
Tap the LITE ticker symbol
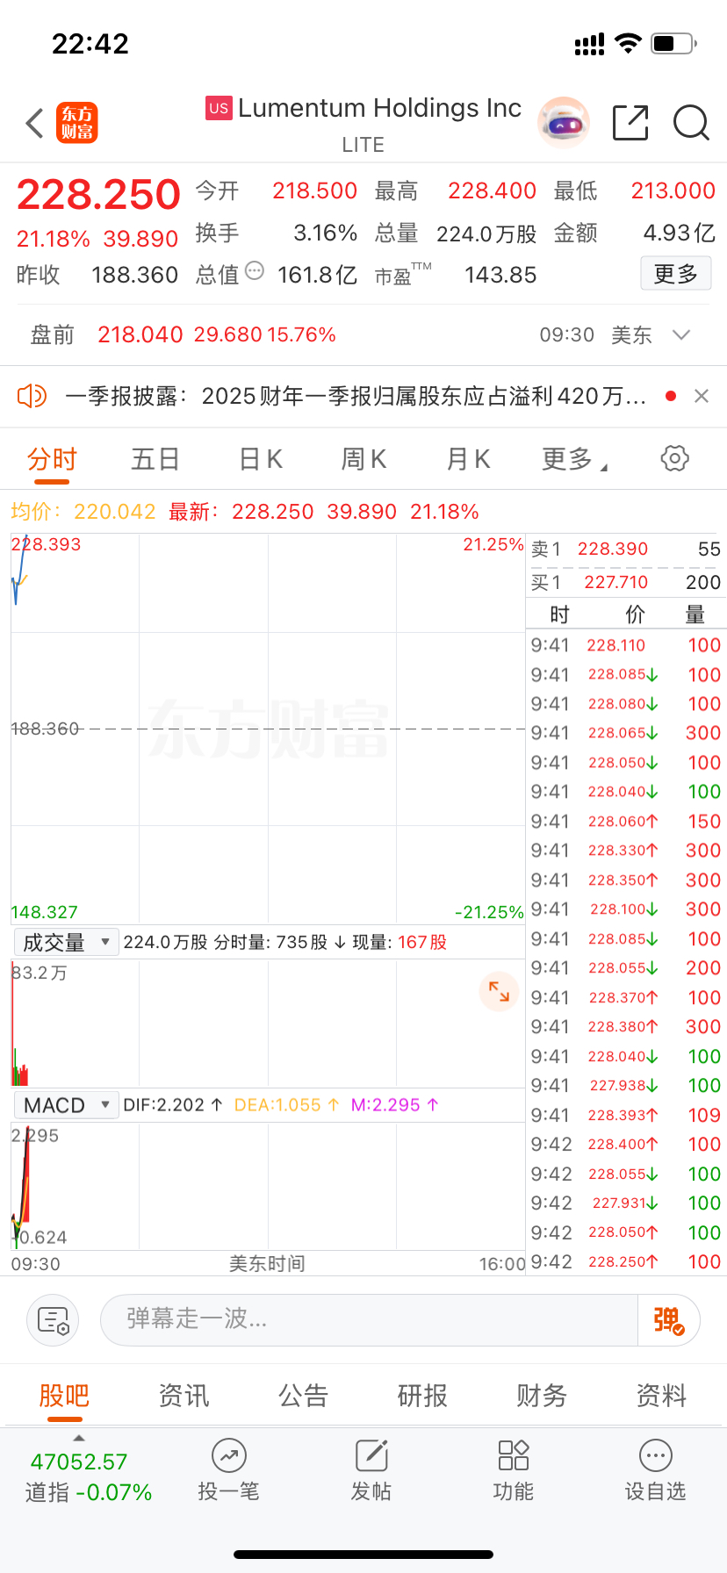(363, 145)
